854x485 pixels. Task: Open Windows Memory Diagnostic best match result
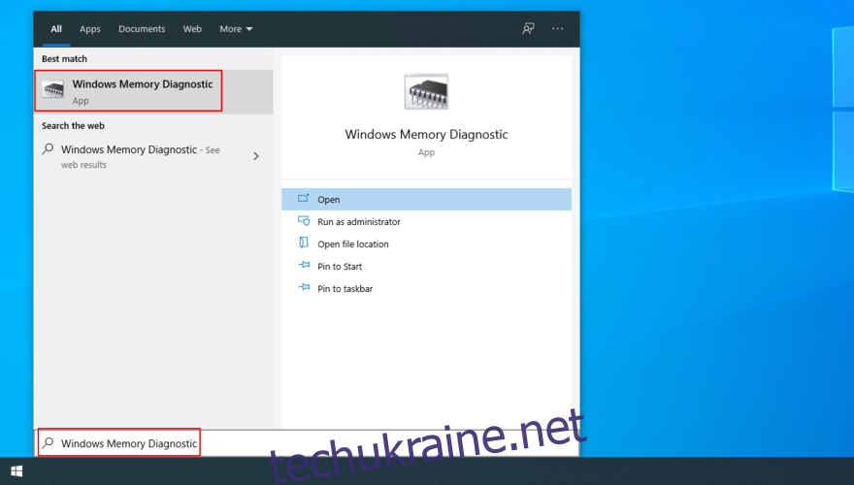coord(153,91)
